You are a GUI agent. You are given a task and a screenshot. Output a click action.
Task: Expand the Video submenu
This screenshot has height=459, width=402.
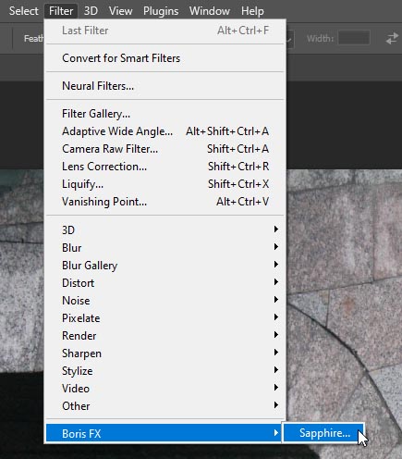[165, 389]
